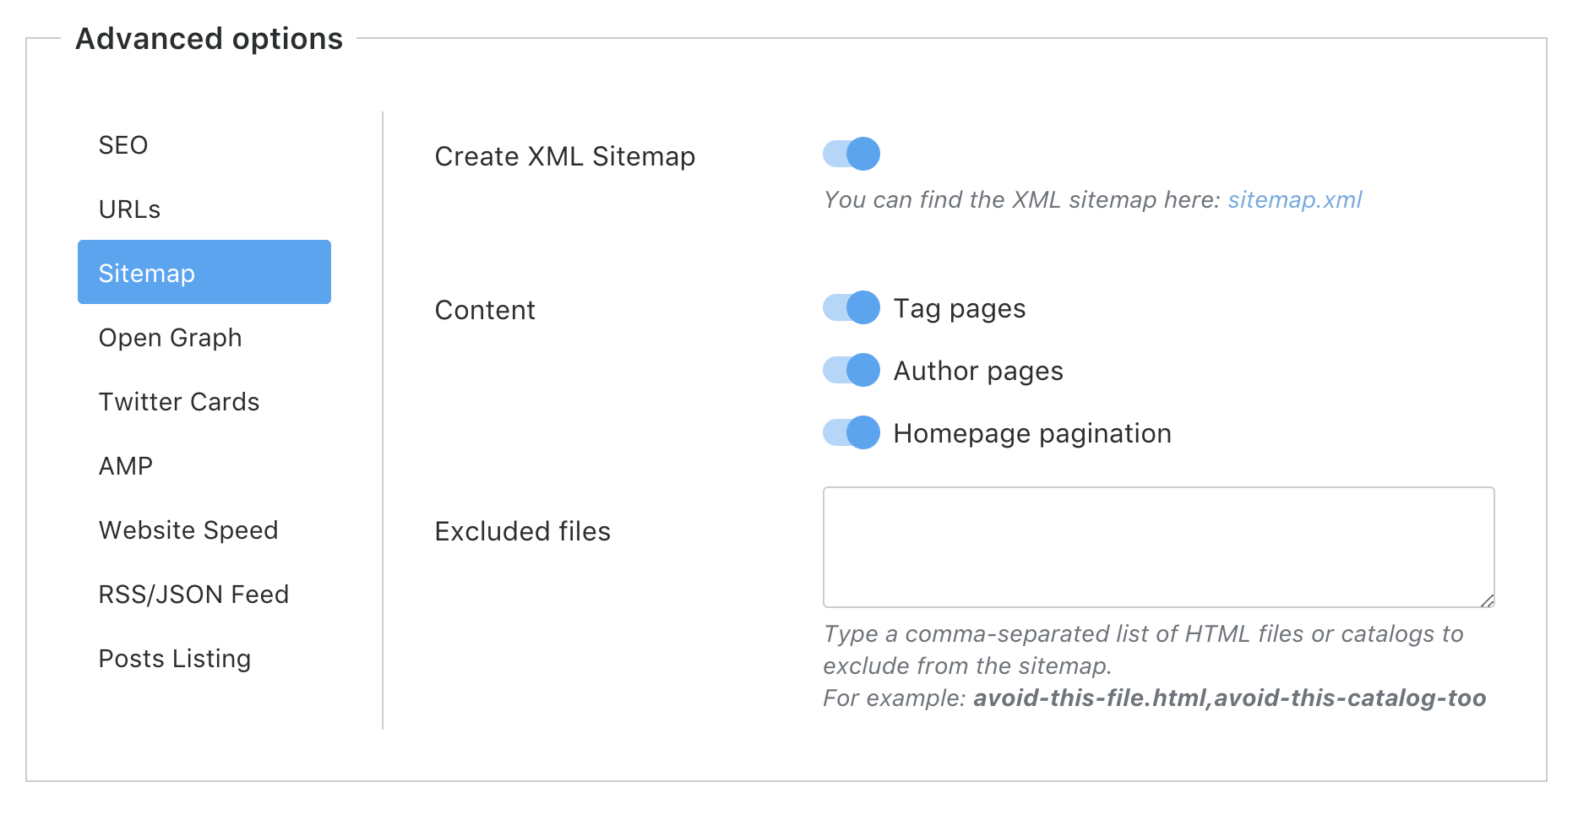Click the Create XML Sitemap label
This screenshot has height=831, width=1578.
(x=565, y=156)
